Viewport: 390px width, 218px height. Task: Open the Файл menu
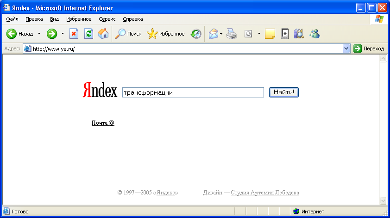(12, 19)
